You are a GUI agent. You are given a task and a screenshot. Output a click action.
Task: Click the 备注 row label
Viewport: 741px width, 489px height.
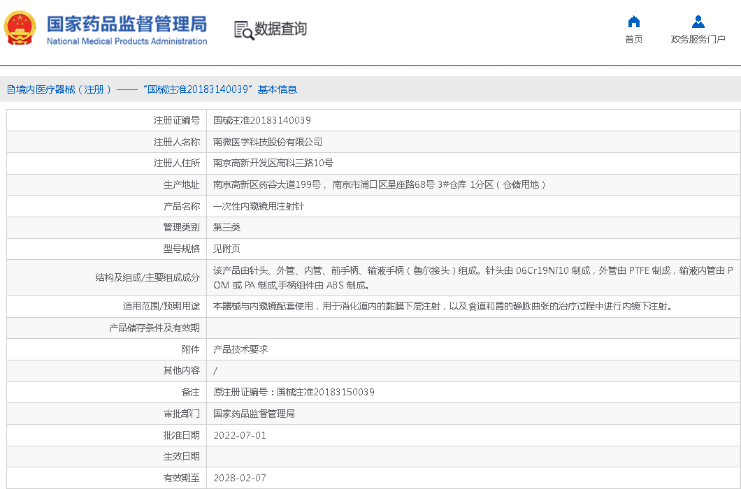190,392
